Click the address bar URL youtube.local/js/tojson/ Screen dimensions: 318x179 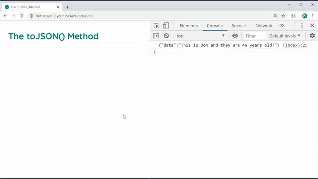(x=75, y=16)
